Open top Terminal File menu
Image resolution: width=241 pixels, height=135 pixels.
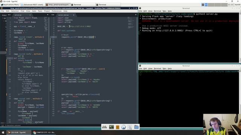[x=140, y=11]
